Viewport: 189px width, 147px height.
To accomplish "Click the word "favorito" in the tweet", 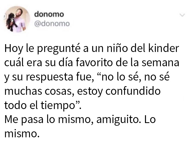I will pyautogui.click(x=94, y=62).
